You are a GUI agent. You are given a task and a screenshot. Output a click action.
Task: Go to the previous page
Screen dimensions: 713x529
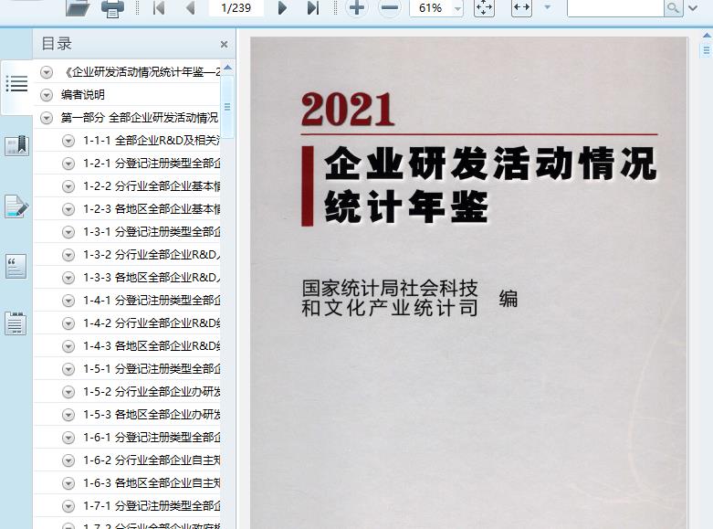(190, 7)
